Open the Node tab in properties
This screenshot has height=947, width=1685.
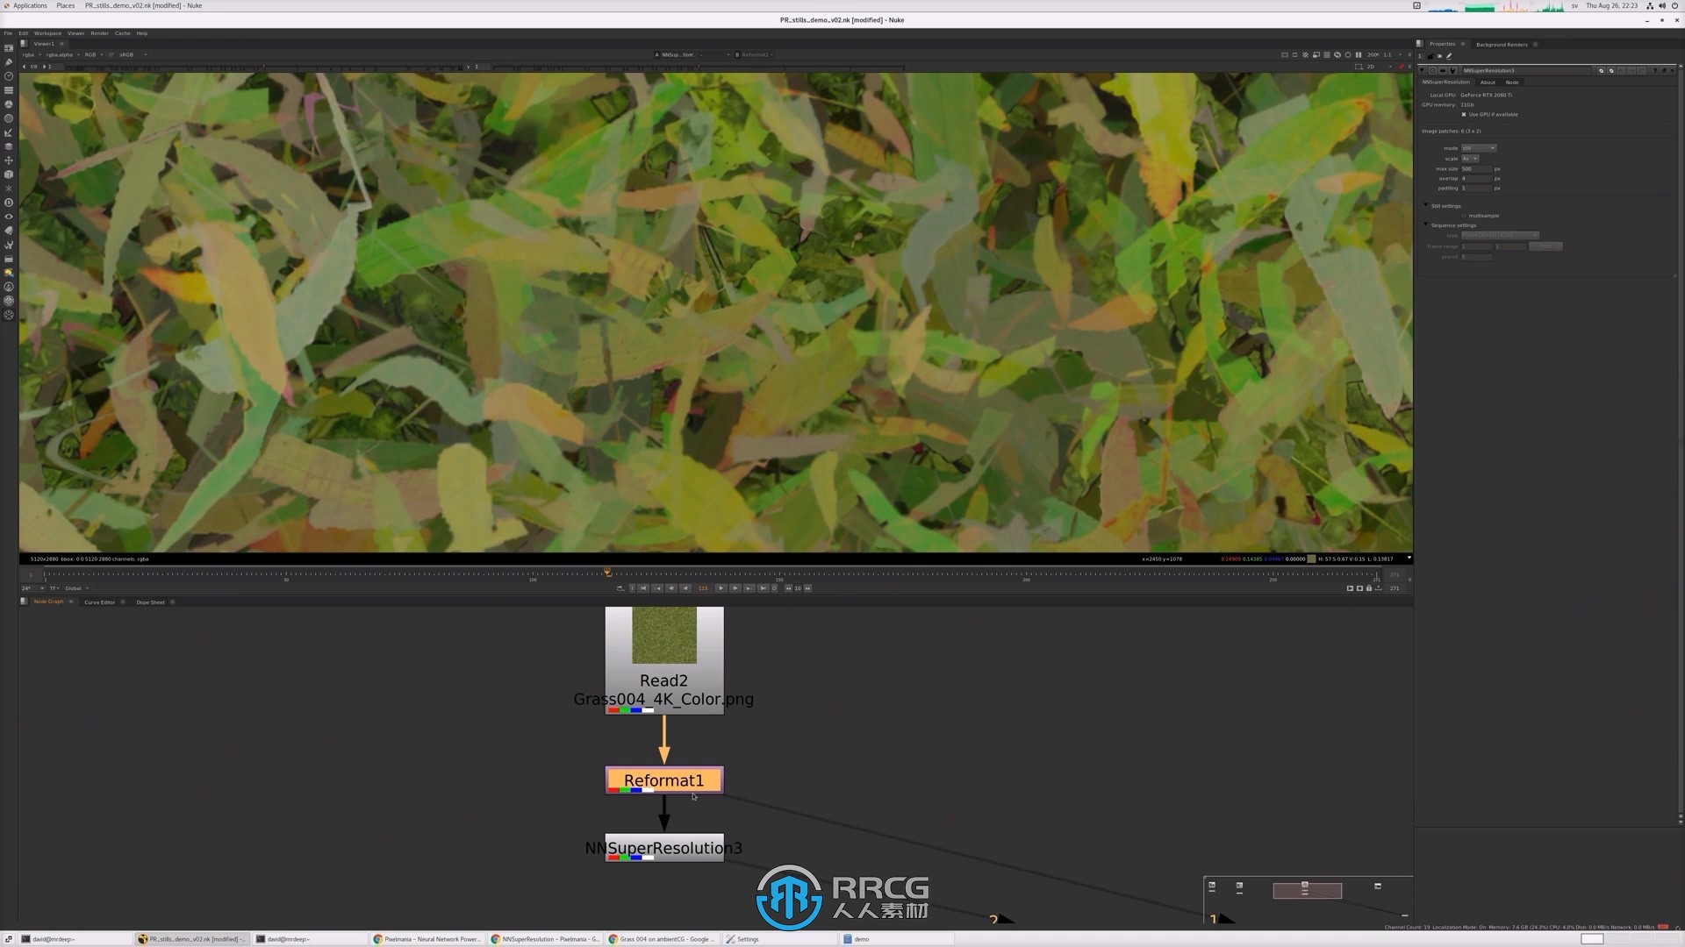click(1511, 82)
